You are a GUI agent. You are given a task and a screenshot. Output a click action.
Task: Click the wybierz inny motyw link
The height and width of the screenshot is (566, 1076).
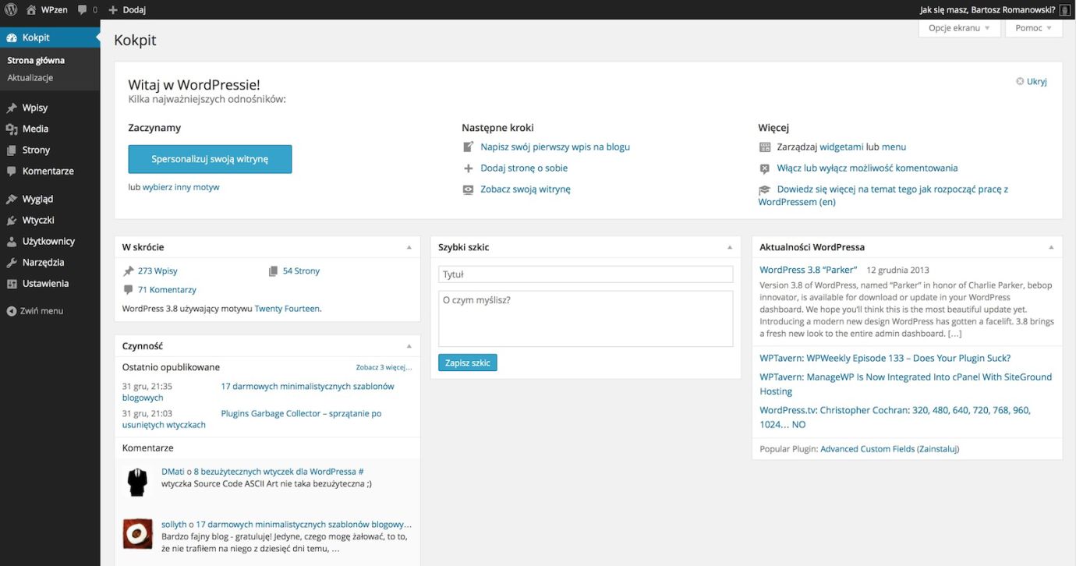(181, 187)
